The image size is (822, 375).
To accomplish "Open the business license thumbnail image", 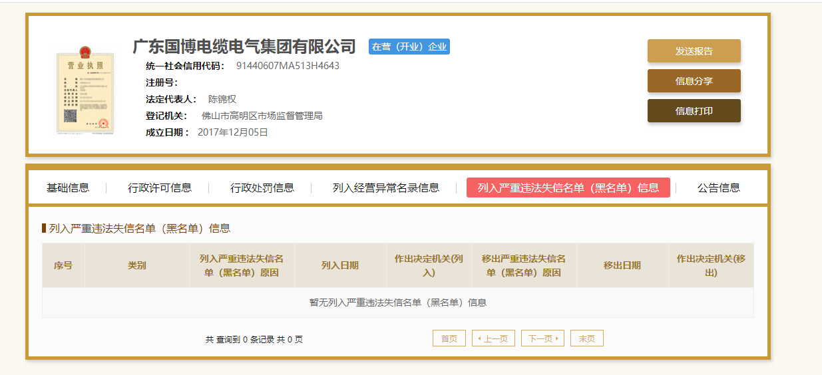I will pos(85,89).
